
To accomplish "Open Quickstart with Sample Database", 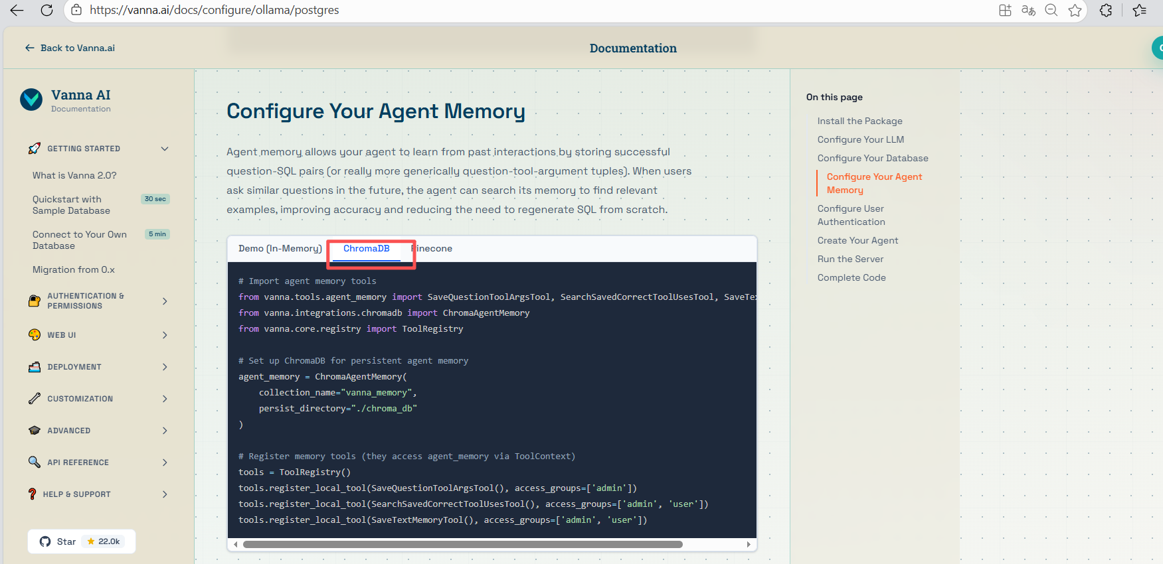I will pos(72,205).
